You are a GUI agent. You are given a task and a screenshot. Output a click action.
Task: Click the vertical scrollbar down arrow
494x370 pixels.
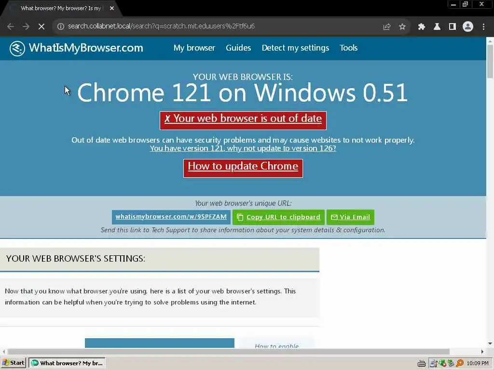pos(490,344)
